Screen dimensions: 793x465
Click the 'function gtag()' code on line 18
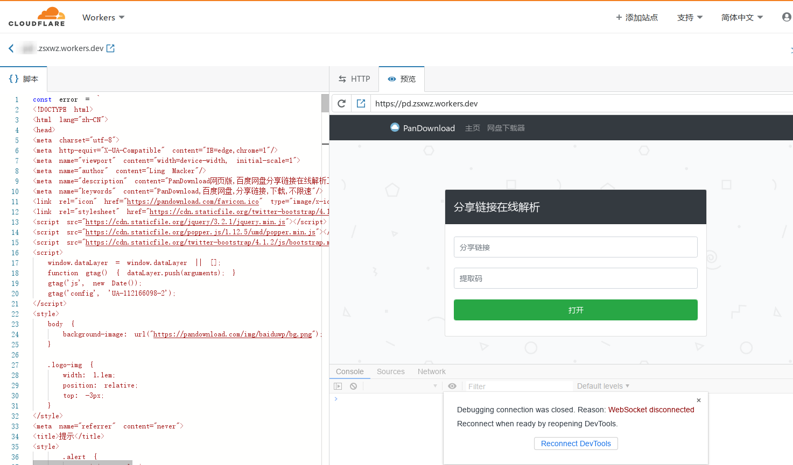pyautogui.click(x=78, y=273)
